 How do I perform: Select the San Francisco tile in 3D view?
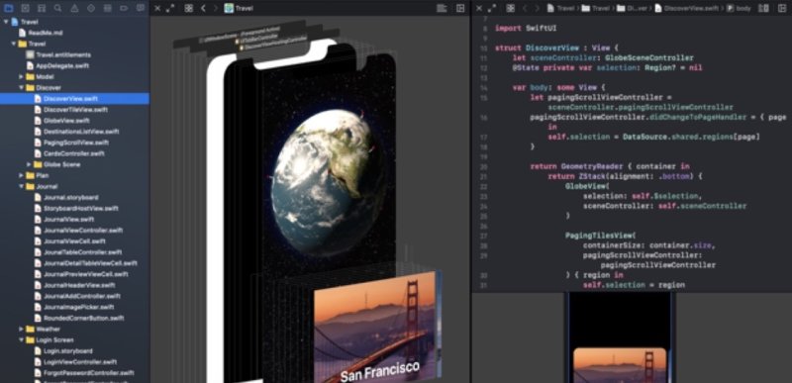[375, 328]
